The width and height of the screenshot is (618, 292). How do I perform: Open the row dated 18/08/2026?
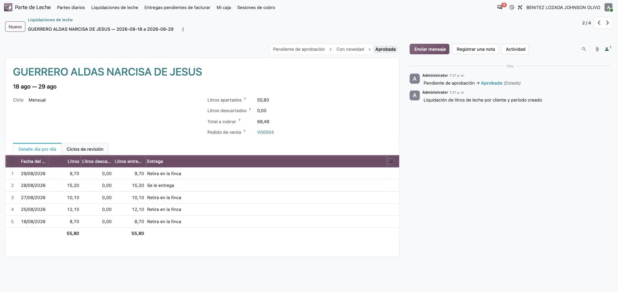[x=202, y=222]
